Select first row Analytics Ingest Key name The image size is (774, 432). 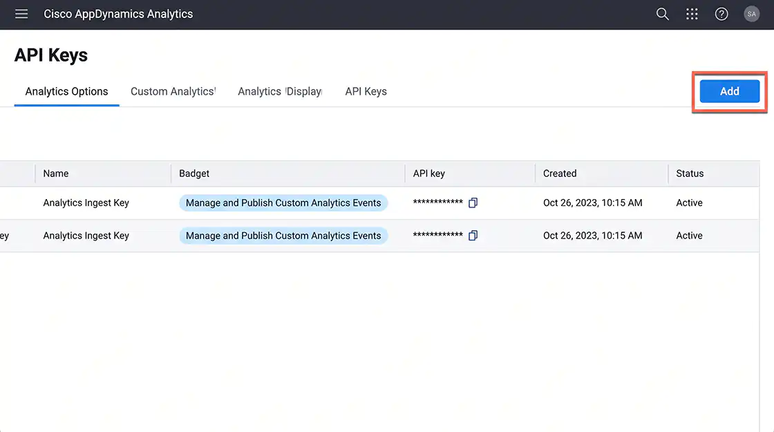(x=86, y=203)
